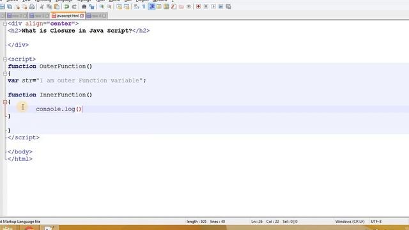Click 'Col : 22' in status bar
The width and height of the screenshot is (409, 230).
(x=272, y=222)
